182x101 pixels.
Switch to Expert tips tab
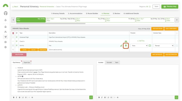click(27, 62)
